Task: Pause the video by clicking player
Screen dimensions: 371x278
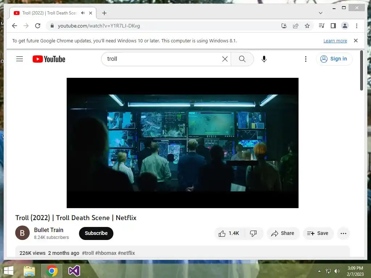Action: coord(183,143)
